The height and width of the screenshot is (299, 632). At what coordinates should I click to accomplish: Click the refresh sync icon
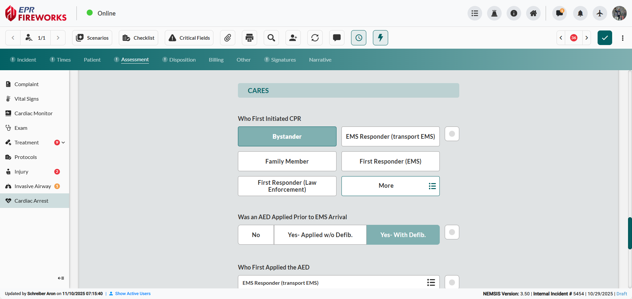click(x=315, y=38)
